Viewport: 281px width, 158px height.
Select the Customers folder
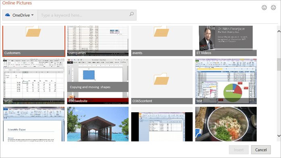pyautogui.click(x=34, y=41)
